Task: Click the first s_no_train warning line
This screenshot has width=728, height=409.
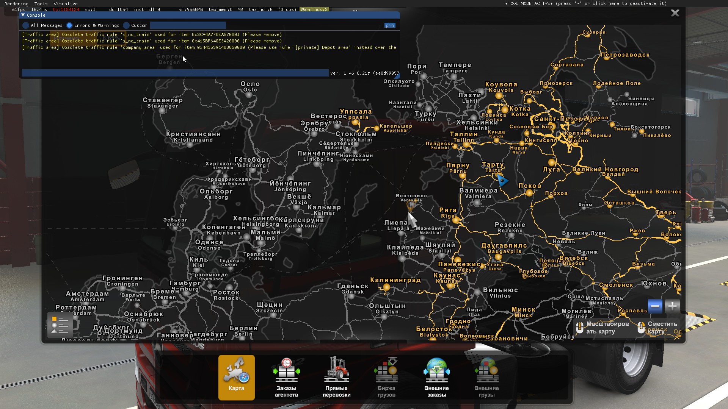Action: tap(152, 34)
